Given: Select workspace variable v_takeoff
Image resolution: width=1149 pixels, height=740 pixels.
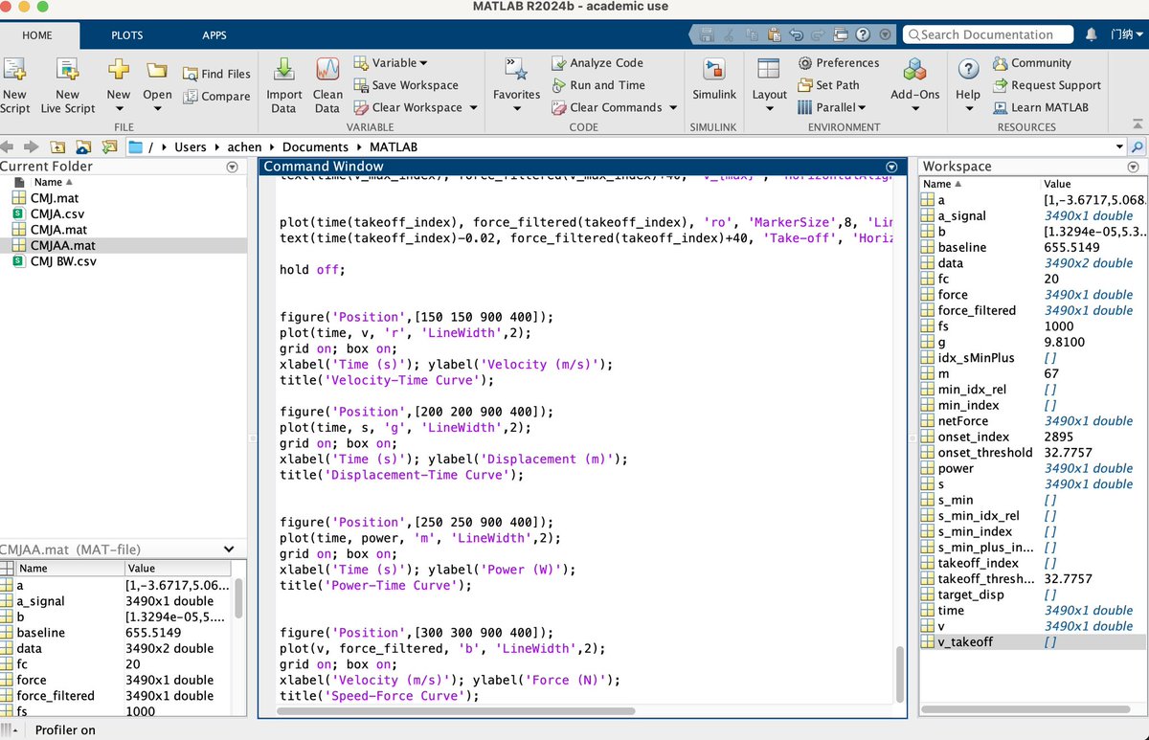Looking at the screenshot, I should [x=1032, y=641].
